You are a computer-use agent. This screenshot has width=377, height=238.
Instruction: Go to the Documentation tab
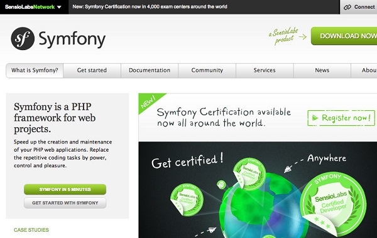tap(150, 71)
